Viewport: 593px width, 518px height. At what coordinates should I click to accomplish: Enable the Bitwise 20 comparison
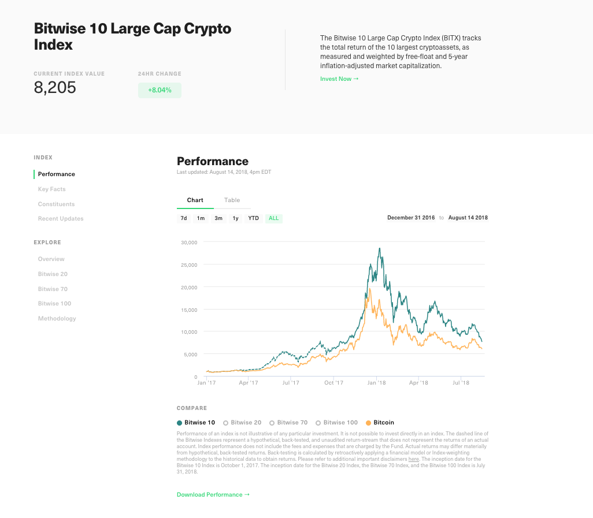pyautogui.click(x=242, y=422)
